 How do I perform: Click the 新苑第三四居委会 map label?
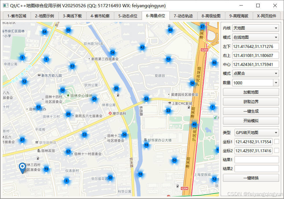pos(105,59)
